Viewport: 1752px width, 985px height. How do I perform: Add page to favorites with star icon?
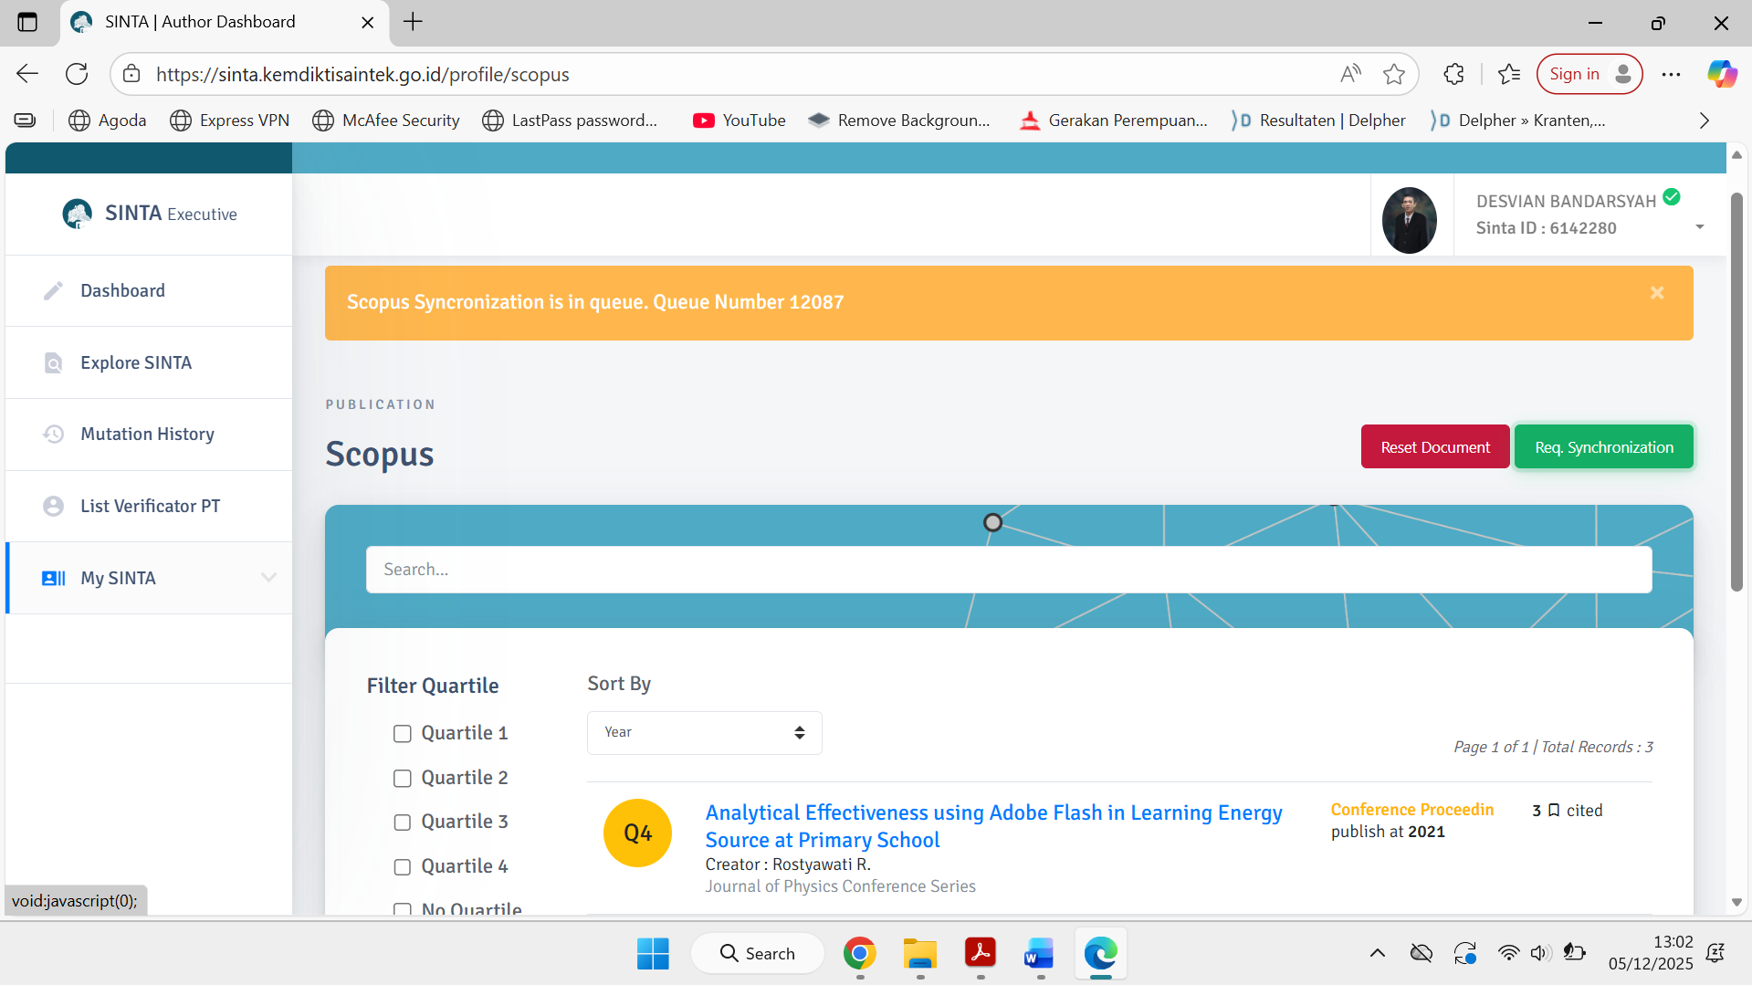1393,74
